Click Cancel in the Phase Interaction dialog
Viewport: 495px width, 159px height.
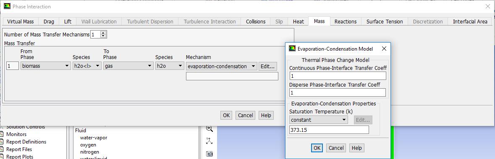tap(245, 115)
